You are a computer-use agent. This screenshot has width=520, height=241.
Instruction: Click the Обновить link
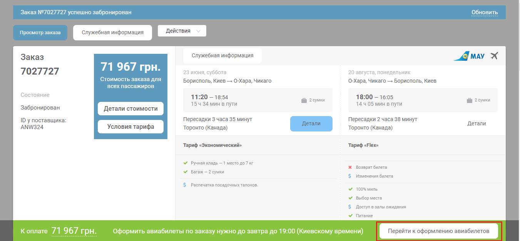(485, 12)
